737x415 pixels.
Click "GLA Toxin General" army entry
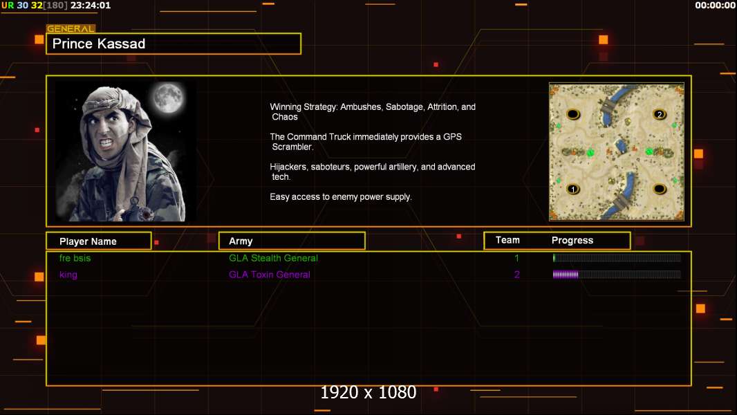pyautogui.click(x=270, y=275)
